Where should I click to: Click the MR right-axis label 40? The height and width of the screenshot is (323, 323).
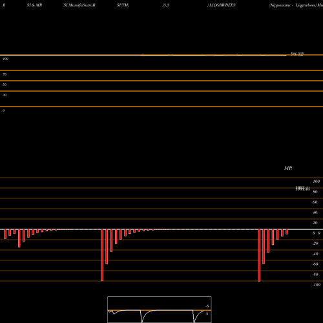[x=315, y=213]
